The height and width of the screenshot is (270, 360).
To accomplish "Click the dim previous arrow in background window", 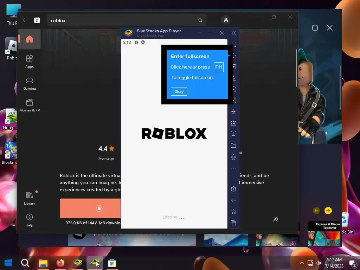I will pyautogui.click(x=316, y=211).
